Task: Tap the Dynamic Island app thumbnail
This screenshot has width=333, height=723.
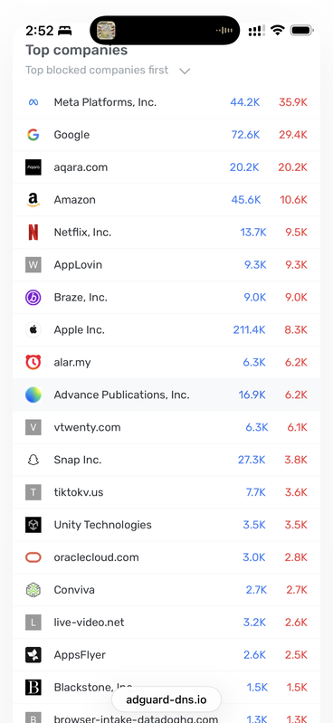Action: point(106,31)
